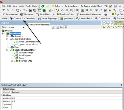124x110 pixels.
Task: Enable the Face selection filter
Action: (x=40, y=10)
